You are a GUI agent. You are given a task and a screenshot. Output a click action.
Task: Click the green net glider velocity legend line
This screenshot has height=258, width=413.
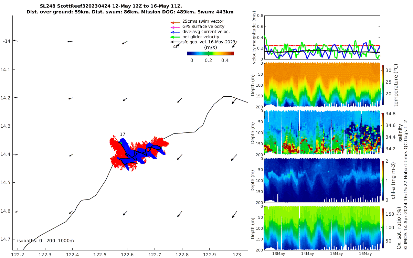pyautogui.click(x=175, y=37)
